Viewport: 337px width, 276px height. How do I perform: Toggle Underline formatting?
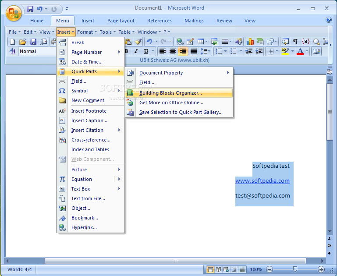pos(146,51)
